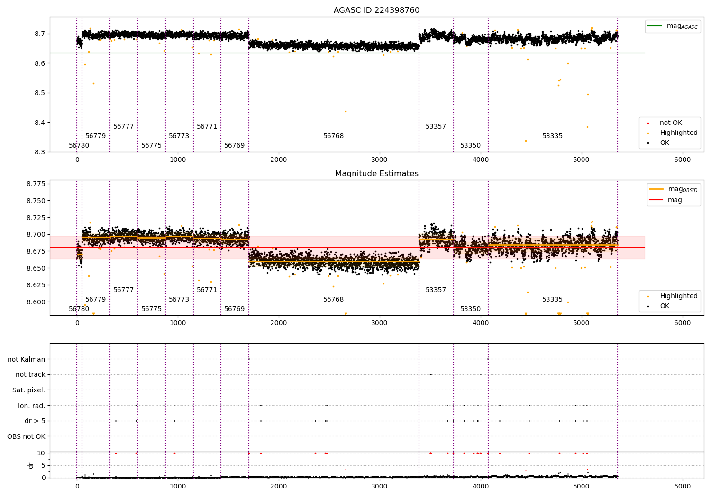Click the 8.5 y-axis tick label
The image size is (711, 497).
click(x=40, y=93)
